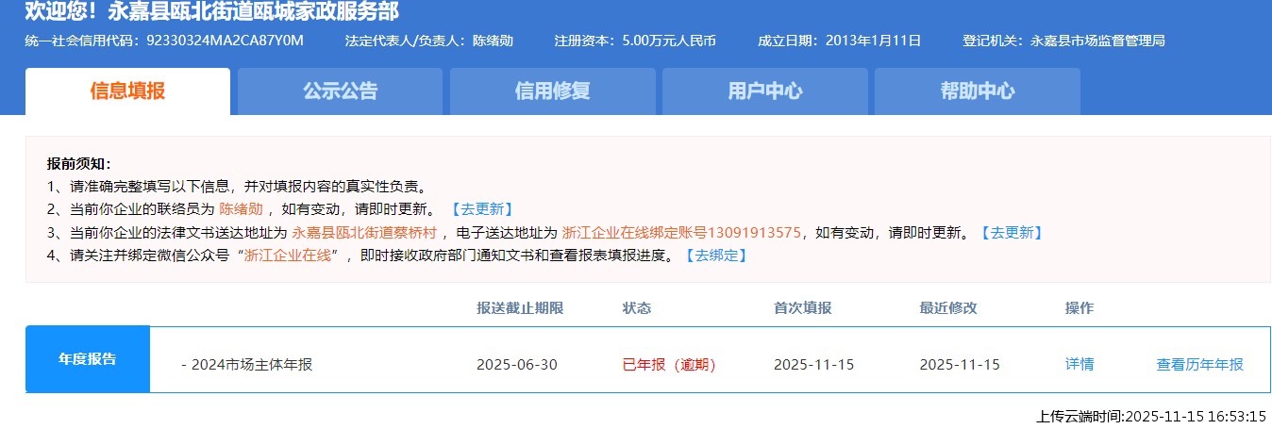
Task: Click the 报送截止期限 column header
Action: click(x=520, y=308)
